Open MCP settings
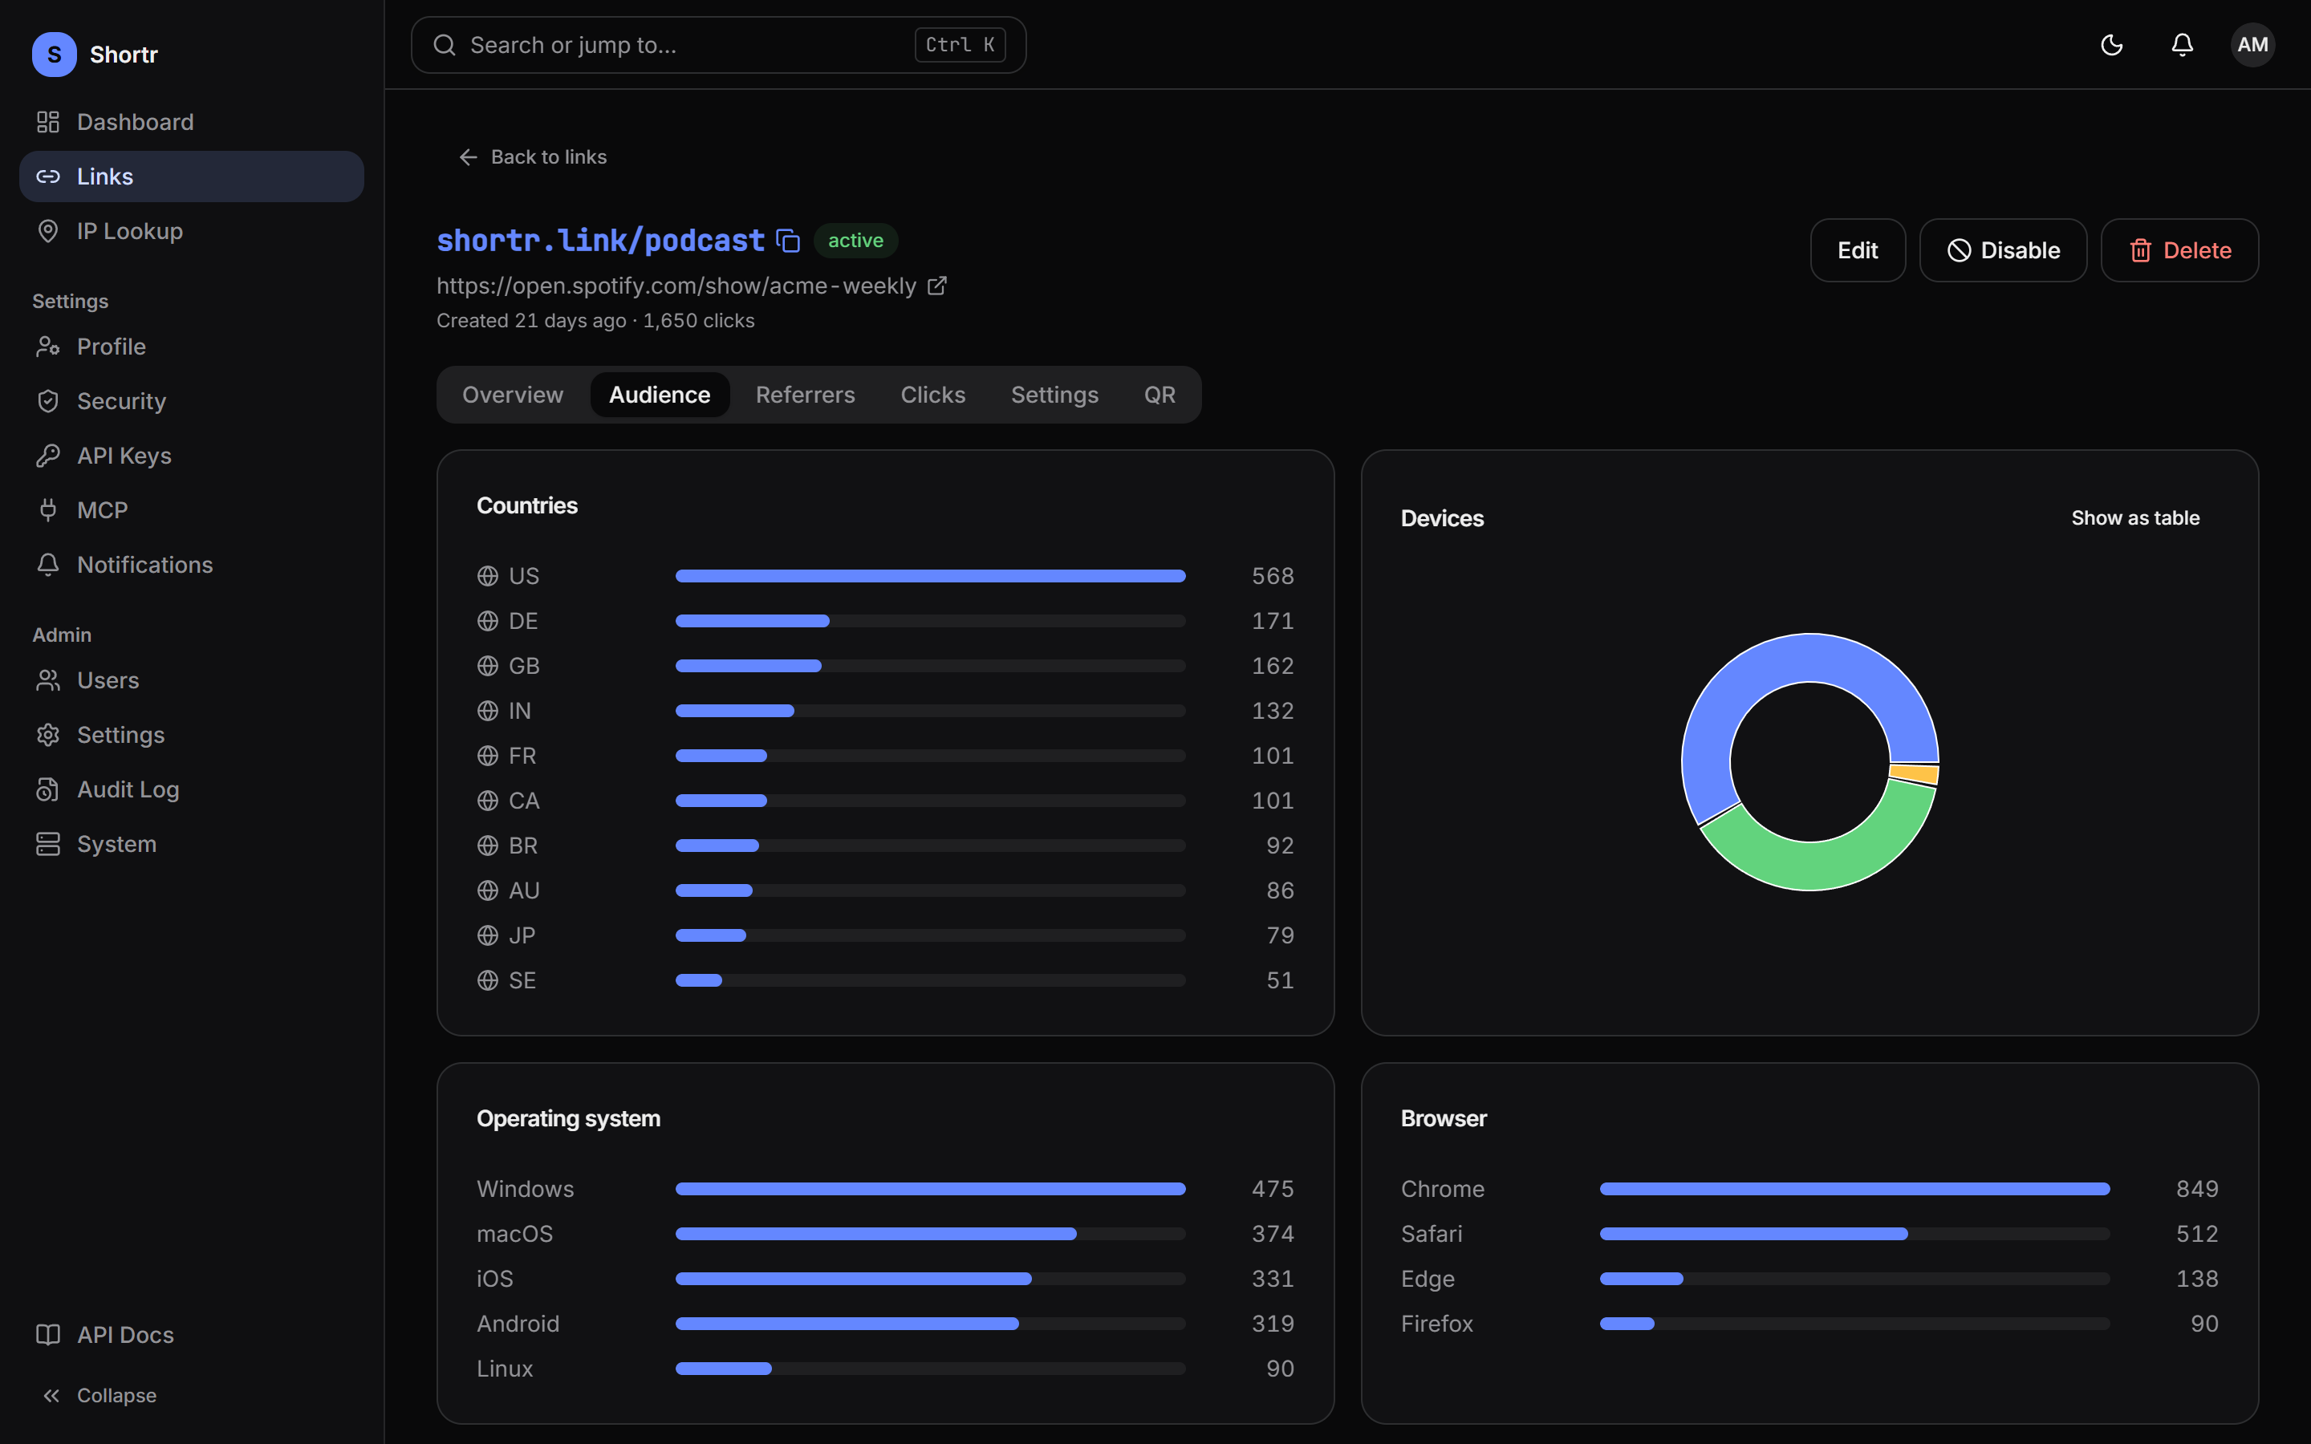 pos(191,510)
